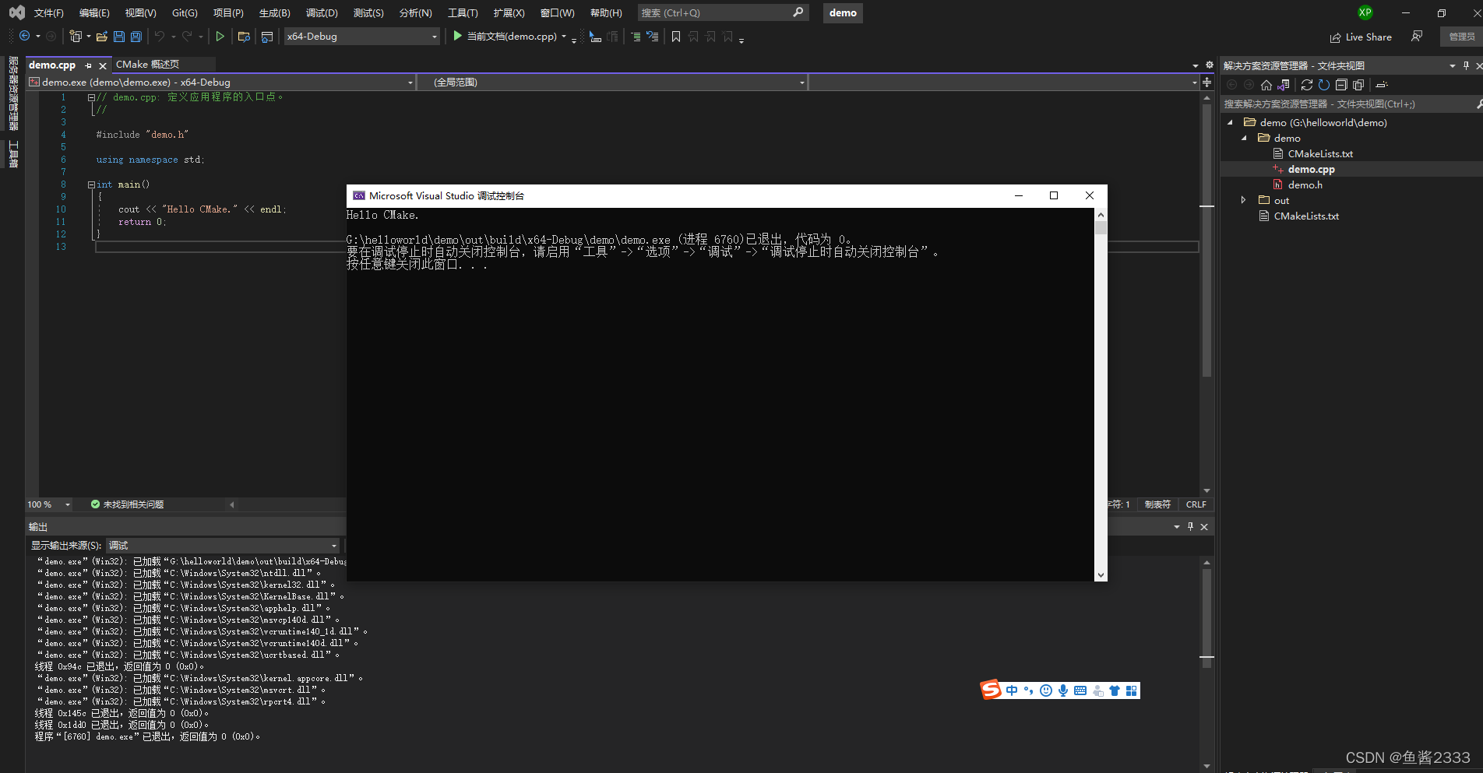Start debugging current document demo.cpp
The image size is (1483, 773).
(505, 37)
